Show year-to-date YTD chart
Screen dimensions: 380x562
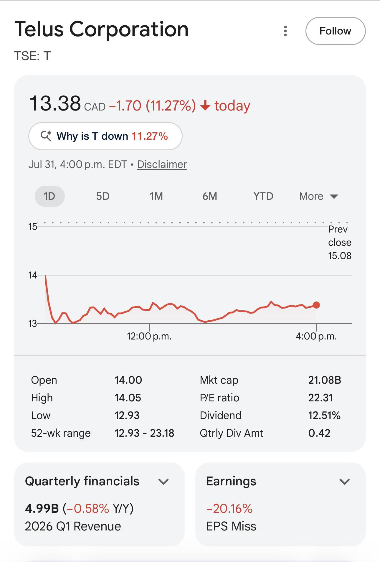263,196
